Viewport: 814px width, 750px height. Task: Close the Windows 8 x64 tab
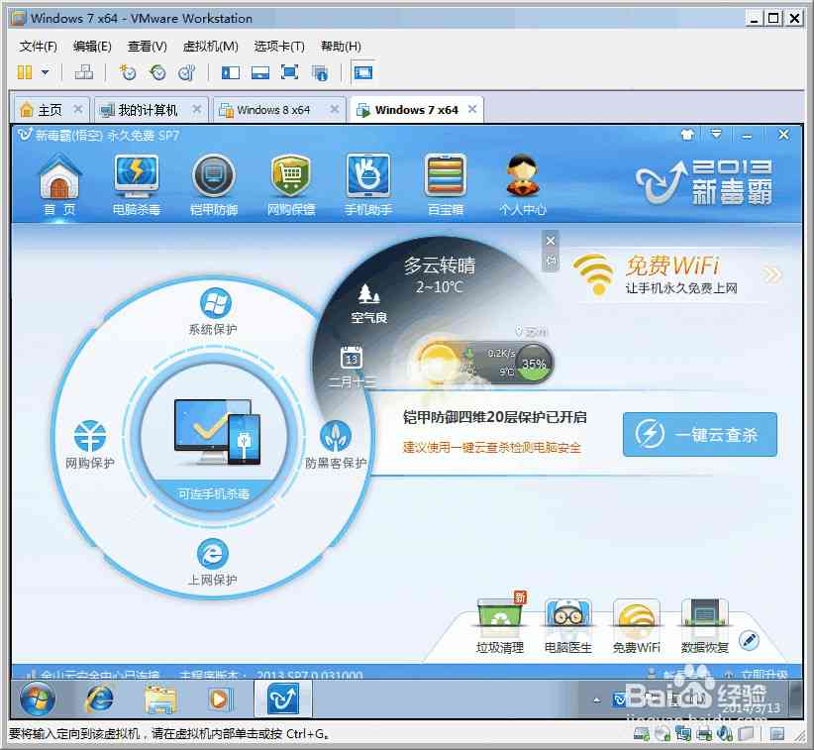click(335, 109)
